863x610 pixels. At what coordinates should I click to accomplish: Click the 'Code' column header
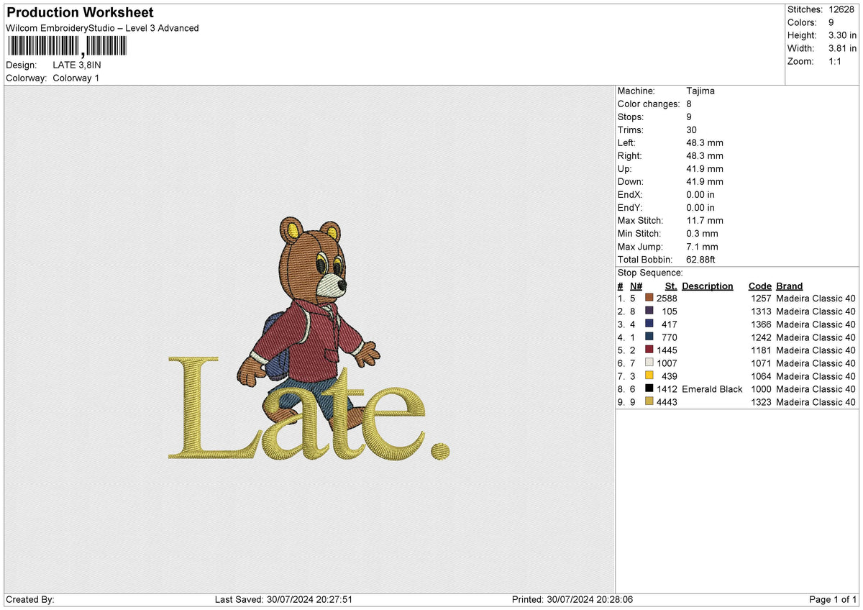tap(759, 286)
